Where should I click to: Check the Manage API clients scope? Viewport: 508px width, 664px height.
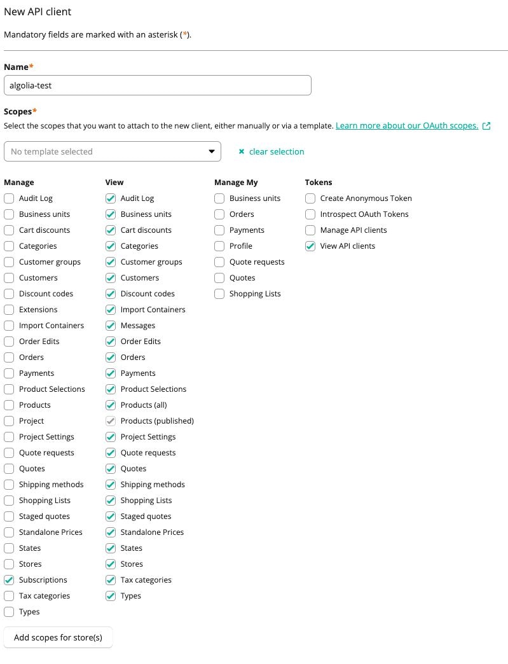[x=310, y=230]
